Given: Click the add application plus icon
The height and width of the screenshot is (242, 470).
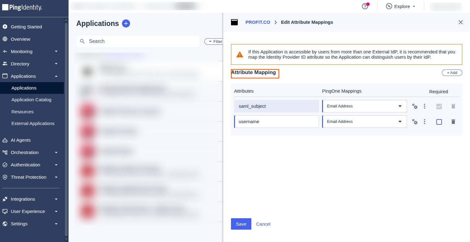Looking at the screenshot, I should click(126, 23).
